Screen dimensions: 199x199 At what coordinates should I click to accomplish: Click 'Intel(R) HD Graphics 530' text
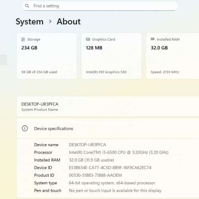(x=106, y=72)
